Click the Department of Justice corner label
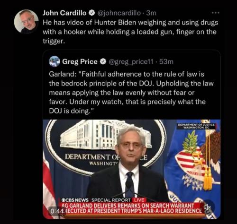 pos(196,126)
